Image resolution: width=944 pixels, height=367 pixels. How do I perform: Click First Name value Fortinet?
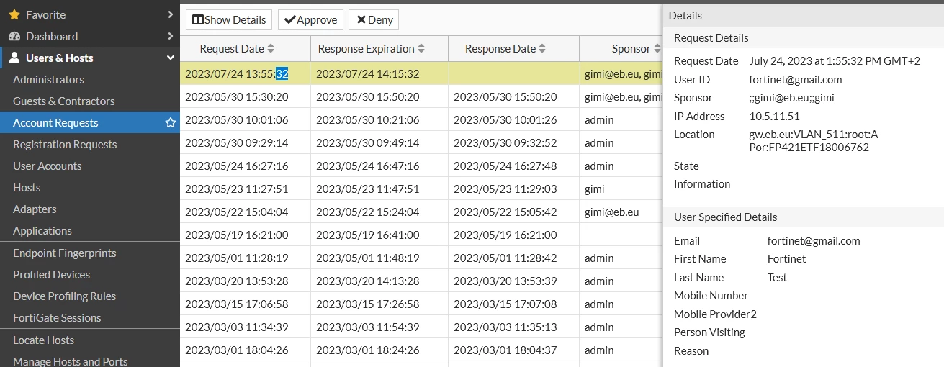pyautogui.click(x=787, y=259)
